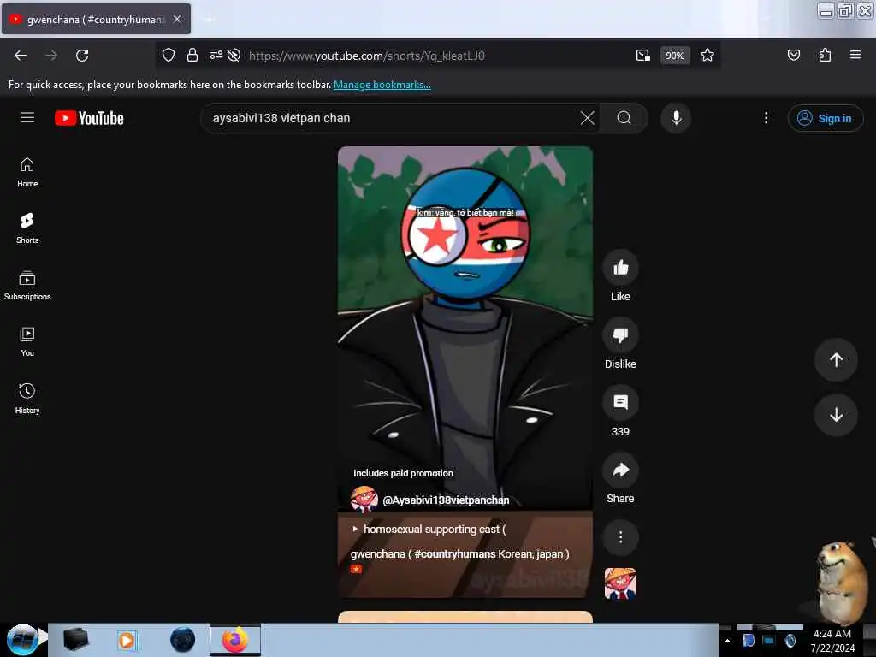Viewport: 876px width, 657px height.
Task: Dislike this Short
Action: tap(620, 335)
